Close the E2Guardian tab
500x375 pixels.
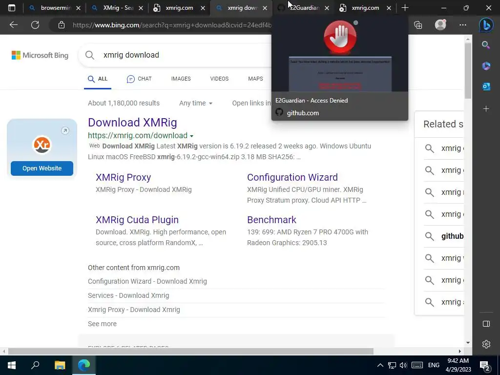click(327, 8)
